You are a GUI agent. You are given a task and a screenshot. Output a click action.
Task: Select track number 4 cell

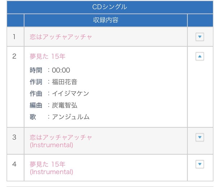[x=14, y=164]
